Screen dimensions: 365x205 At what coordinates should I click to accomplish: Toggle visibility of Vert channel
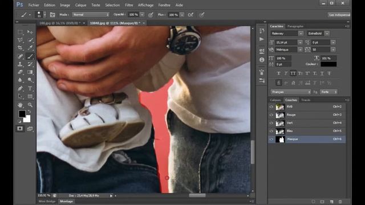click(x=271, y=123)
